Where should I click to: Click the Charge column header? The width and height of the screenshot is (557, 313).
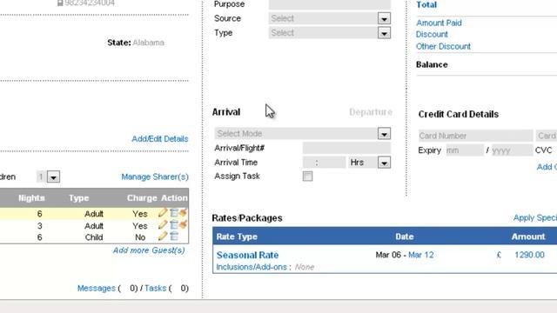pyautogui.click(x=142, y=198)
